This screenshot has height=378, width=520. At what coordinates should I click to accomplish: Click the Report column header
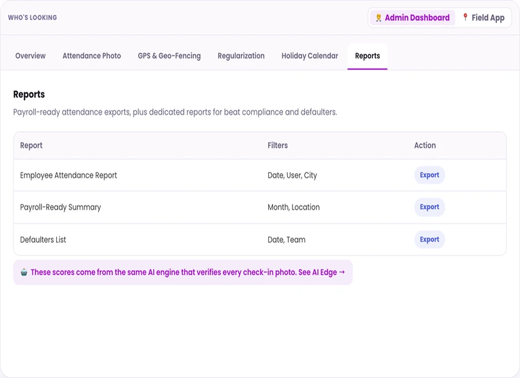(x=31, y=145)
